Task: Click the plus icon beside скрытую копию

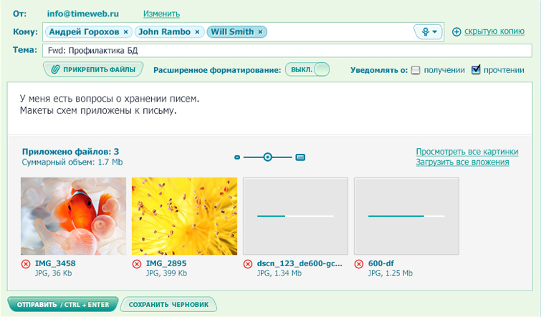Action: [x=456, y=32]
